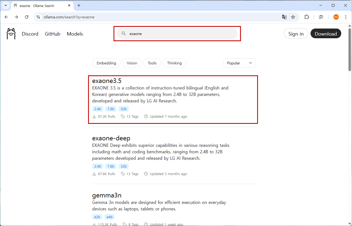Reload the current page
Image resolution: width=352 pixels, height=226 pixels.
coord(27,17)
